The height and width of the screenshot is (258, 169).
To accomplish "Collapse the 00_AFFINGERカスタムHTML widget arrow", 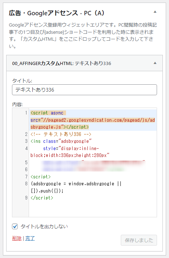I will (x=155, y=63).
